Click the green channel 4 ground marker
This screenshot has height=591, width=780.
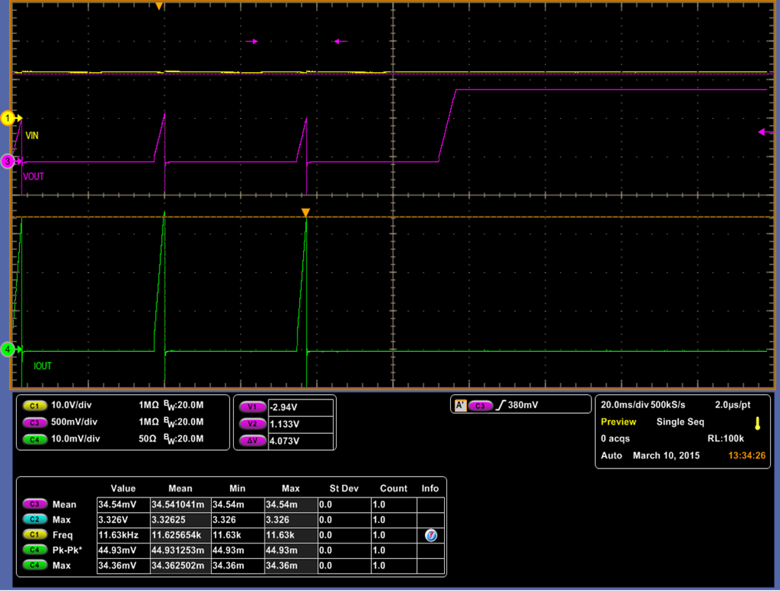click(x=9, y=350)
